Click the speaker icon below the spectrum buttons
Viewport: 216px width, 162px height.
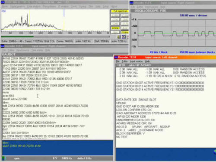coord(119,37)
